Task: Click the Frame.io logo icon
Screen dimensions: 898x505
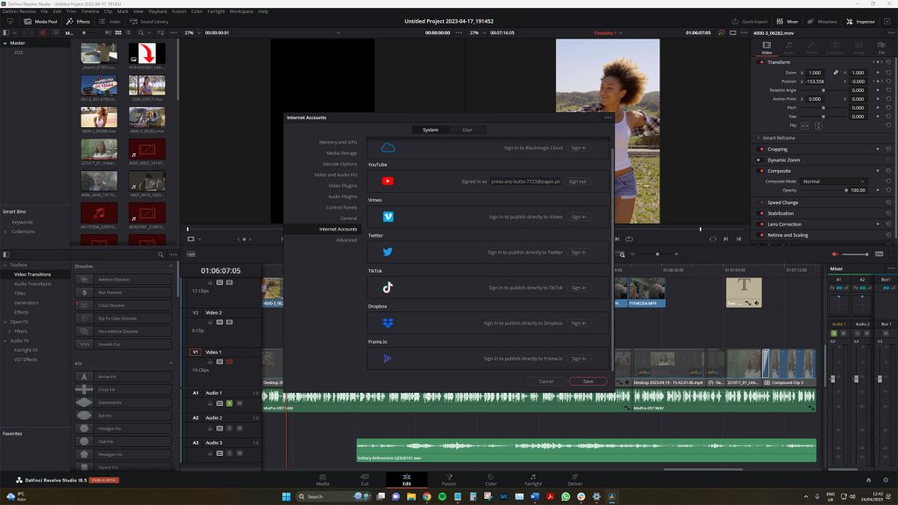Action: 388,359
